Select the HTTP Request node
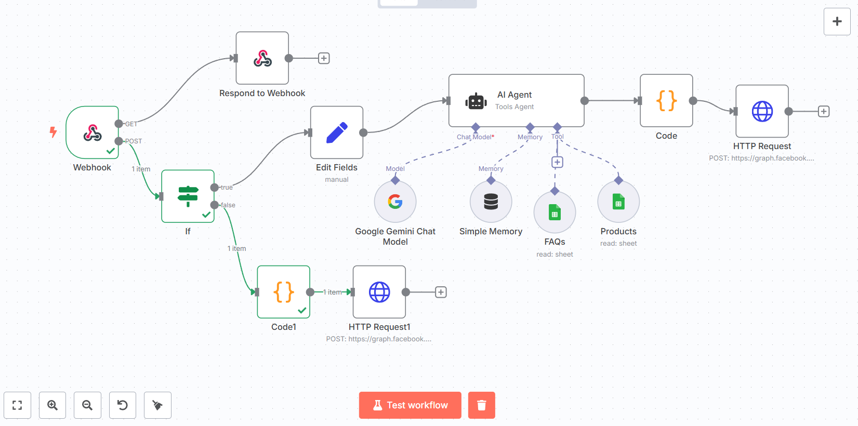This screenshot has height=426, width=858. pyautogui.click(x=762, y=111)
